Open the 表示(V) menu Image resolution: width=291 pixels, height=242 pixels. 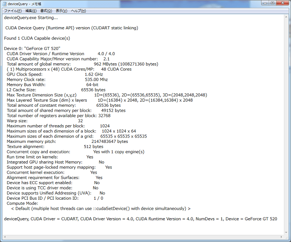click(62, 10)
